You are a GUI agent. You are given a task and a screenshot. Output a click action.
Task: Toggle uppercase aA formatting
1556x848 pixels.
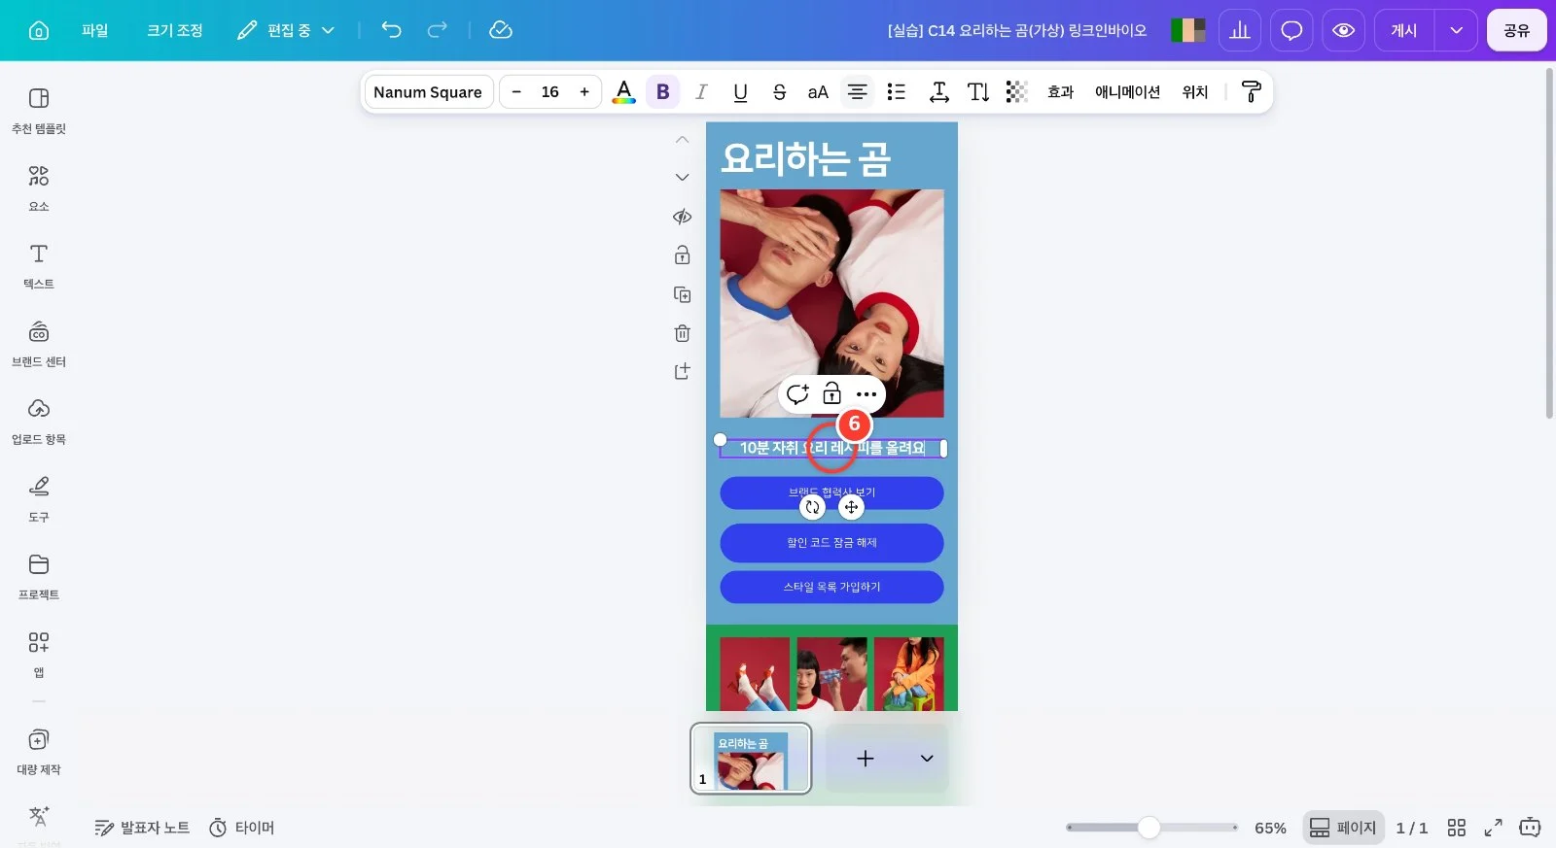click(818, 91)
